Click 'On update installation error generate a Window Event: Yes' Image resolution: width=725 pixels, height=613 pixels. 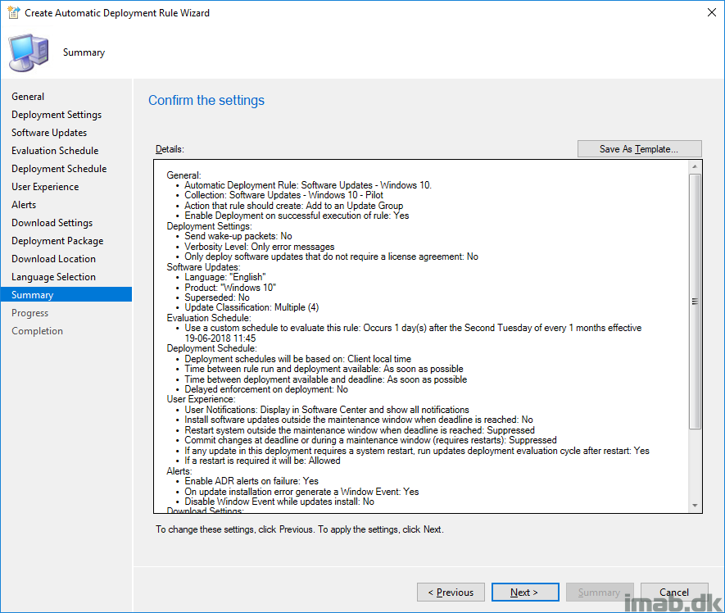tap(301, 492)
